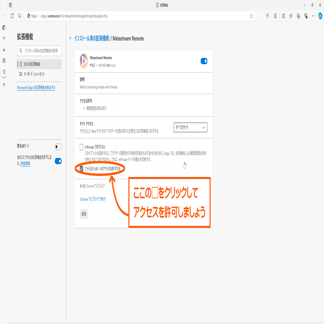Click the 説明 heading text
Image resolution: width=324 pixels, height=324 pixels.
(82, 79)
